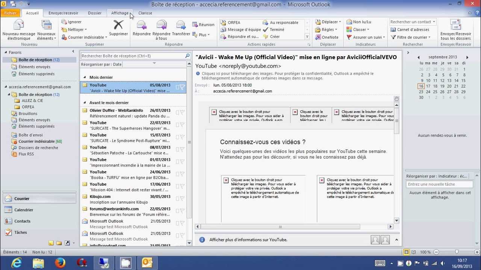Toggle flag on YouTube email of 08/07/2013
Screen dimensions: 481x270
pos(182,150)
